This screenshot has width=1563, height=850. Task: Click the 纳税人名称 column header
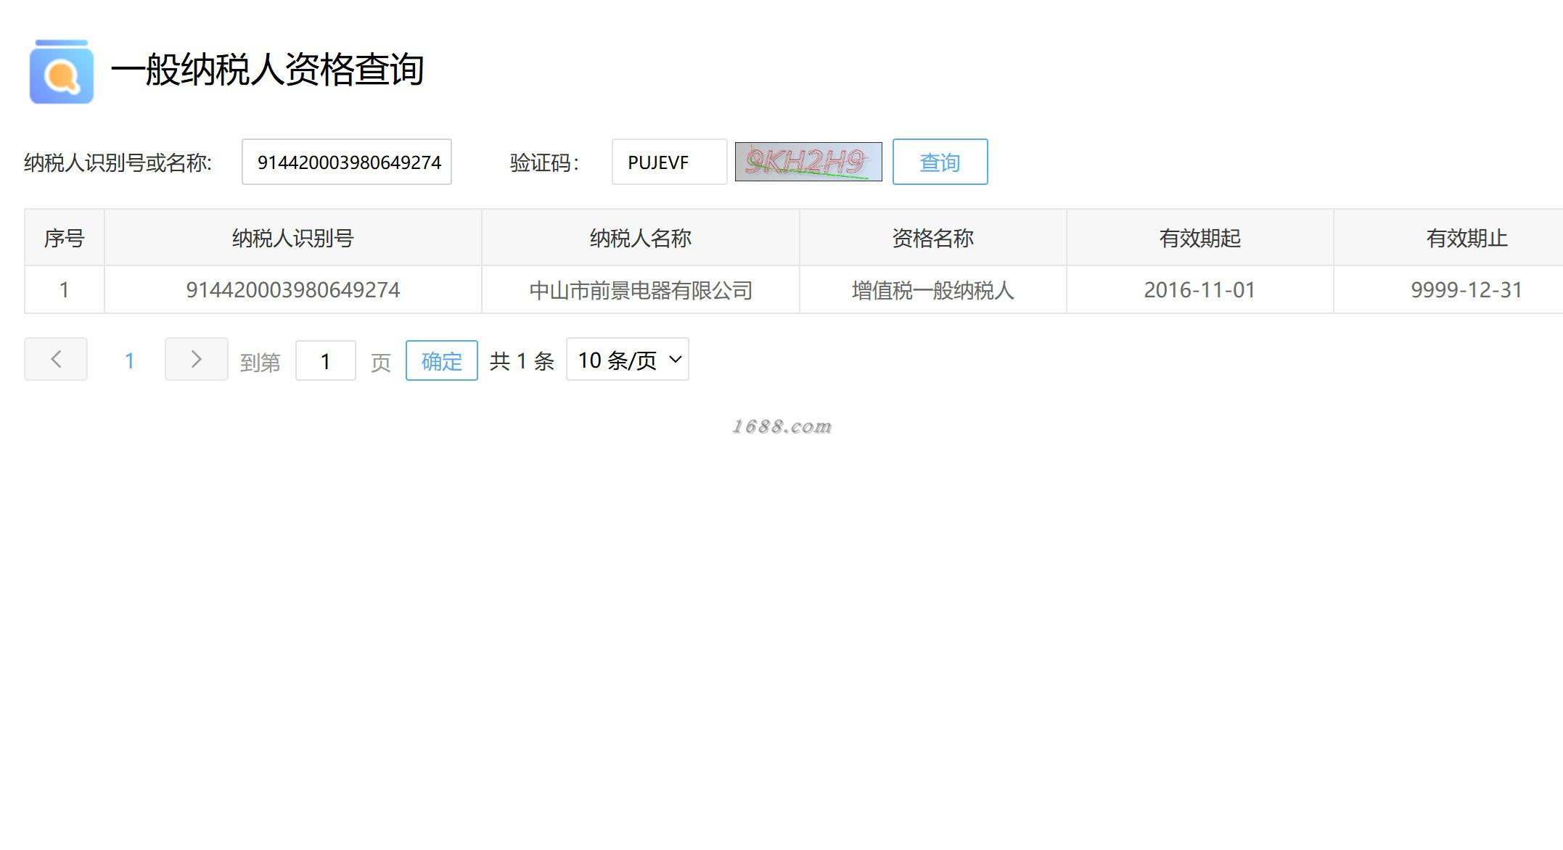pyautogui.click(x=641, y=238)
